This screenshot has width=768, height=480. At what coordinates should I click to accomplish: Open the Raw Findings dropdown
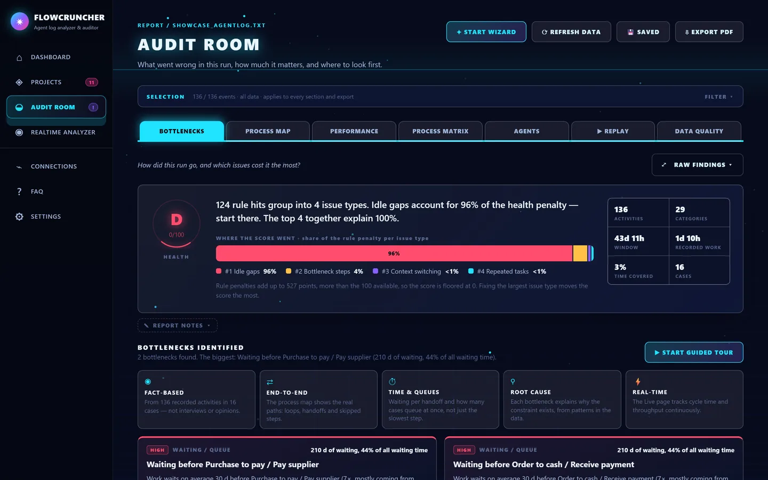point(698,165)
